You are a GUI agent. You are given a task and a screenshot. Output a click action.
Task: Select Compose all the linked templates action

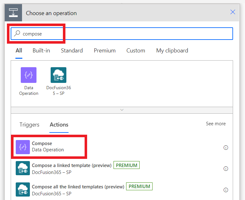pyautogui.click(x=122, y=190)
